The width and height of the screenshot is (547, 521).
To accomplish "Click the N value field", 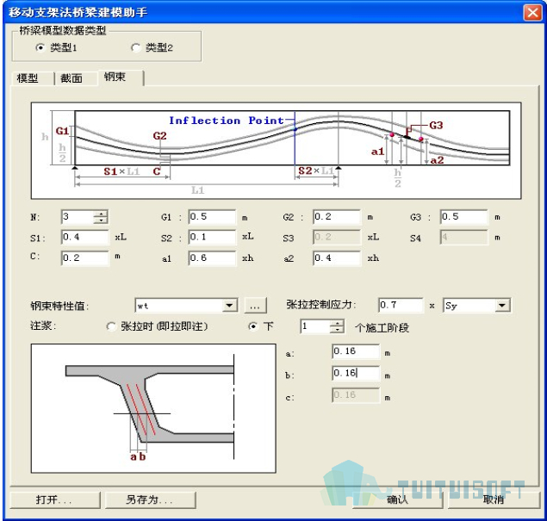I will (x=78, y=217).
